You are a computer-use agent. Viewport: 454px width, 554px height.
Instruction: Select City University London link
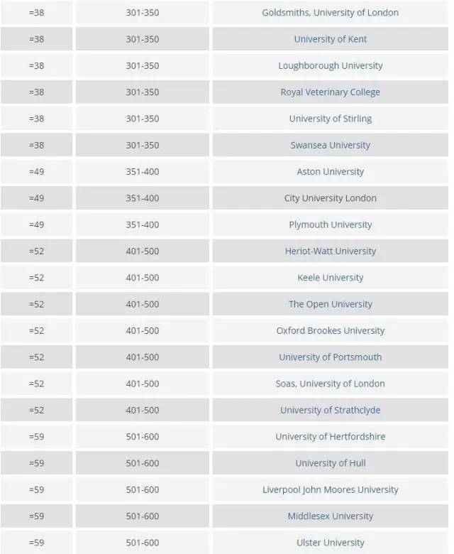tap(330, 198)
